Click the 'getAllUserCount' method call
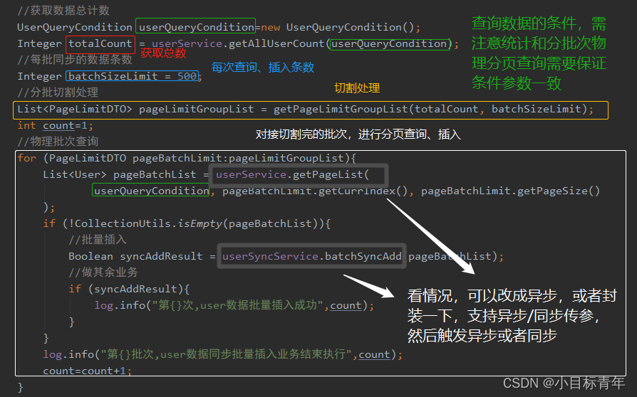This screenshot has width=637, height=397. pyautogui.click(x=276, y=43)
